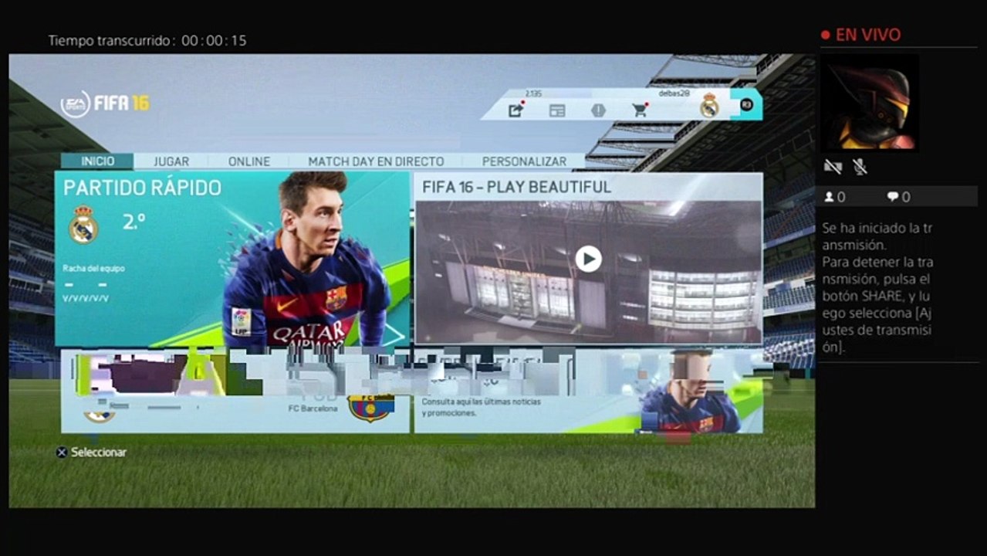The image size is (987, 556).
Task: Click the red EN VIVO live indicator
Action: click(x=860, y=35)
